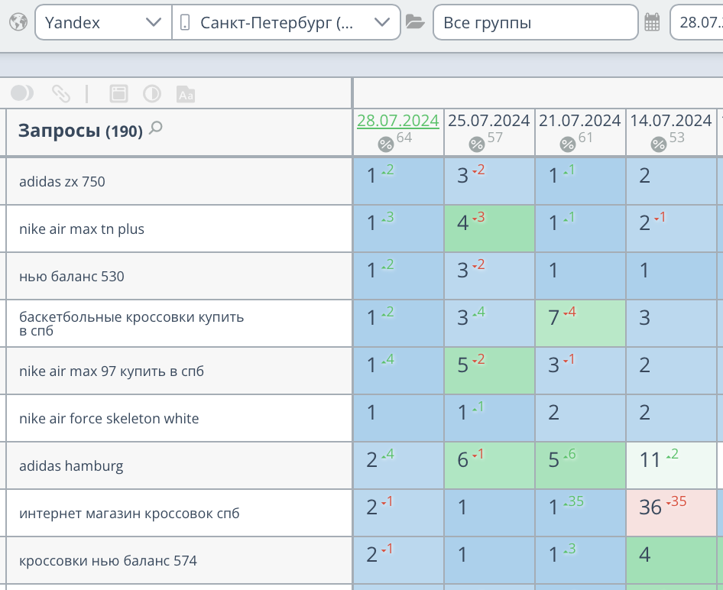Click the date range input field
Viewport: 723px width, 590px height.
pos(697,22)
